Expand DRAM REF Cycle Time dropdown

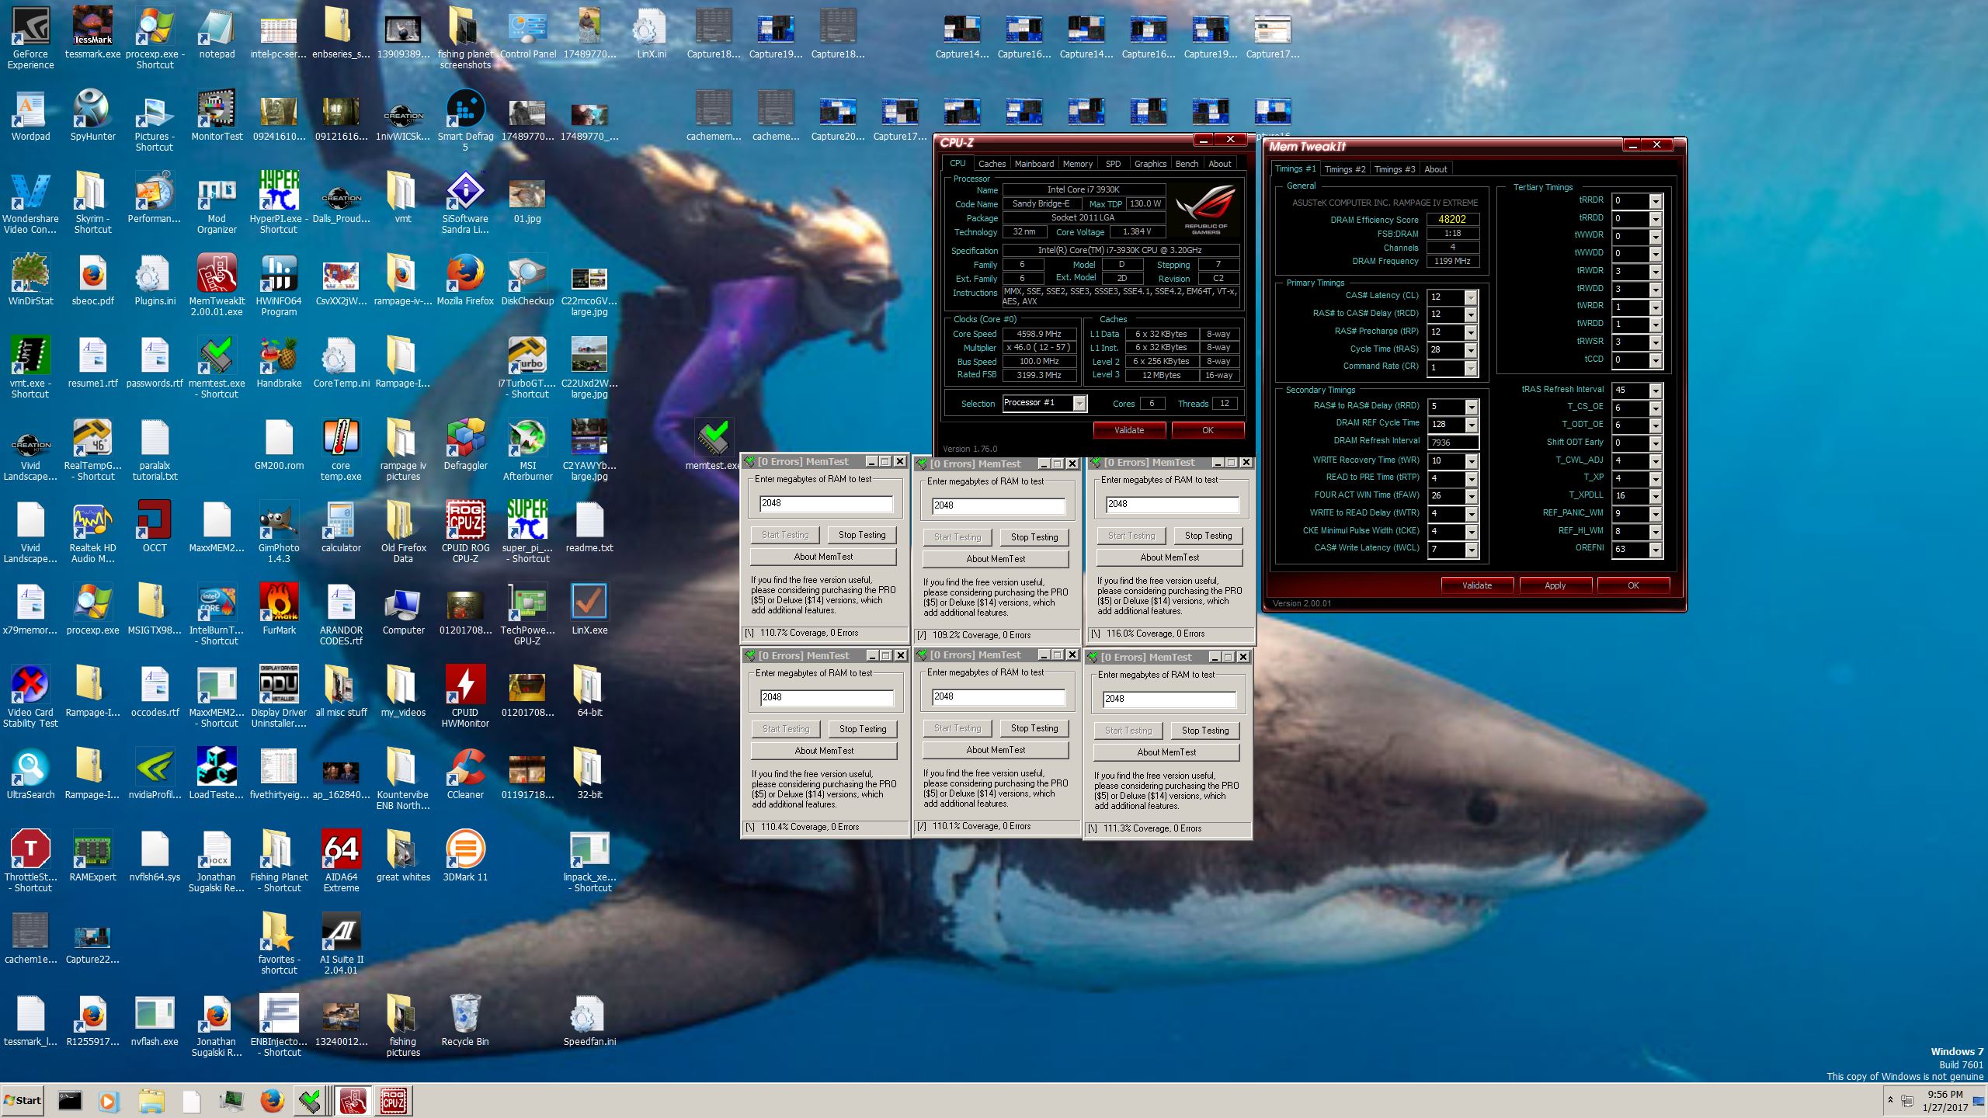[1471, 425]
